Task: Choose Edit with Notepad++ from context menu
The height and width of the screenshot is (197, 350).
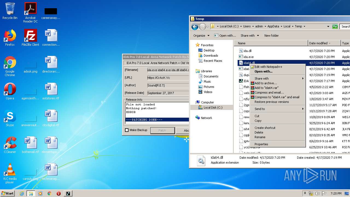Action: [278, 67]
